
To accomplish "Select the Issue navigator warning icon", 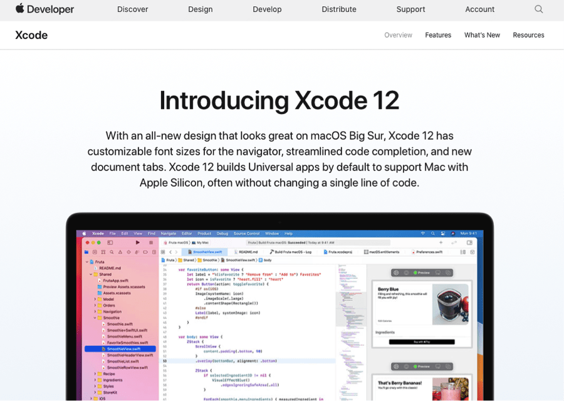I will [x=120, y=252].
